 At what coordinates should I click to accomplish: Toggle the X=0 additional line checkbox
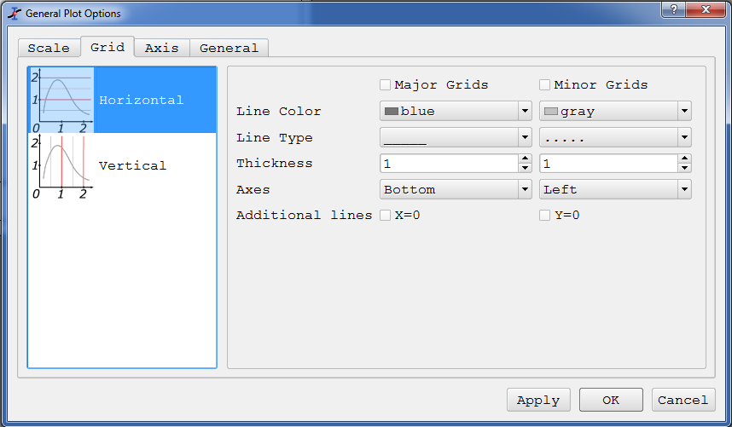point(385,215)
